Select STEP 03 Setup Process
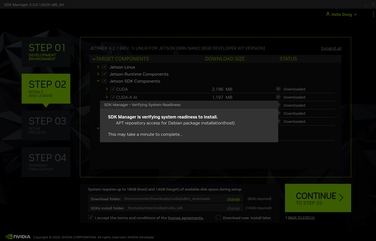This screenshot has width=376, height=241. 46,125
